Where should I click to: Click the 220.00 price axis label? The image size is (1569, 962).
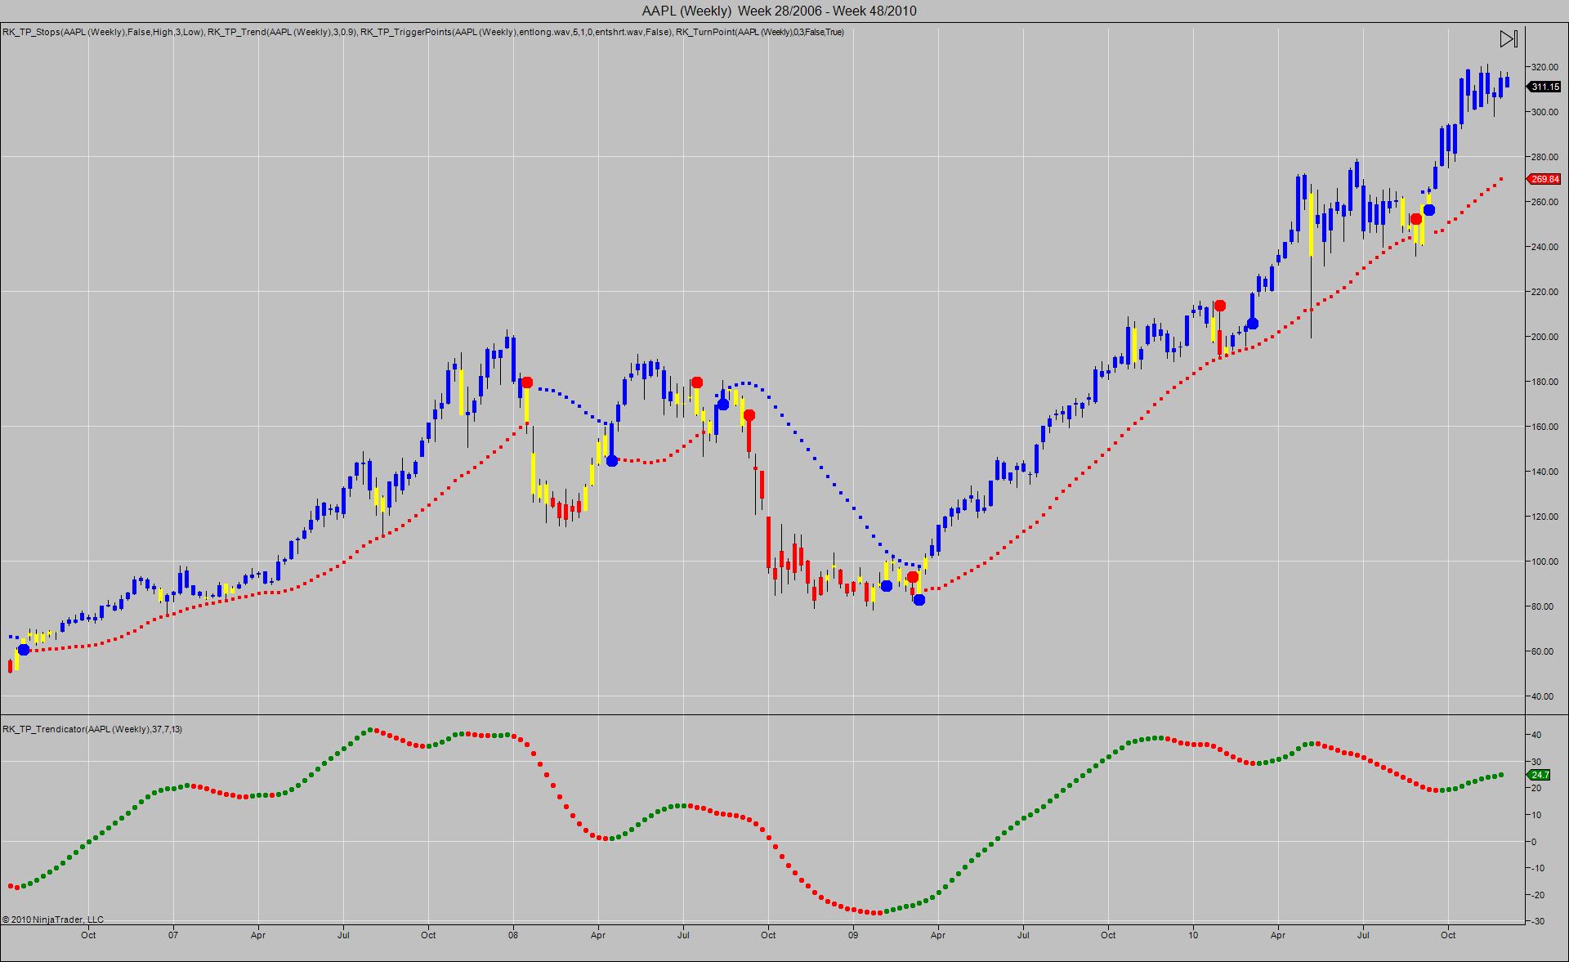coord(1544,292)
